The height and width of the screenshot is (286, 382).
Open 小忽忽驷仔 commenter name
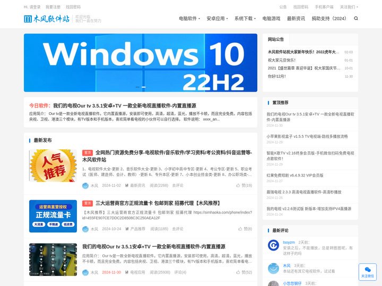point(292,283)
